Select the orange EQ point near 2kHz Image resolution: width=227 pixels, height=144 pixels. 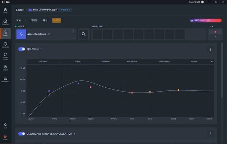[x=150, y=92]
